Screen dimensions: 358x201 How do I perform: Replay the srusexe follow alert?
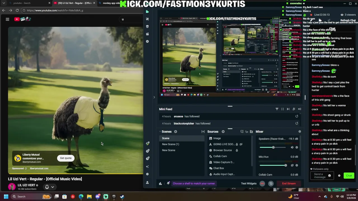(x=297, y=116)
